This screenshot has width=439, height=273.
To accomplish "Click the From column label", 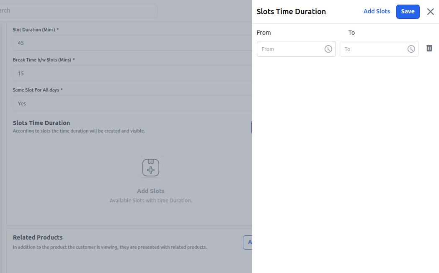I will pyautogui.click(x=264, y=33).
